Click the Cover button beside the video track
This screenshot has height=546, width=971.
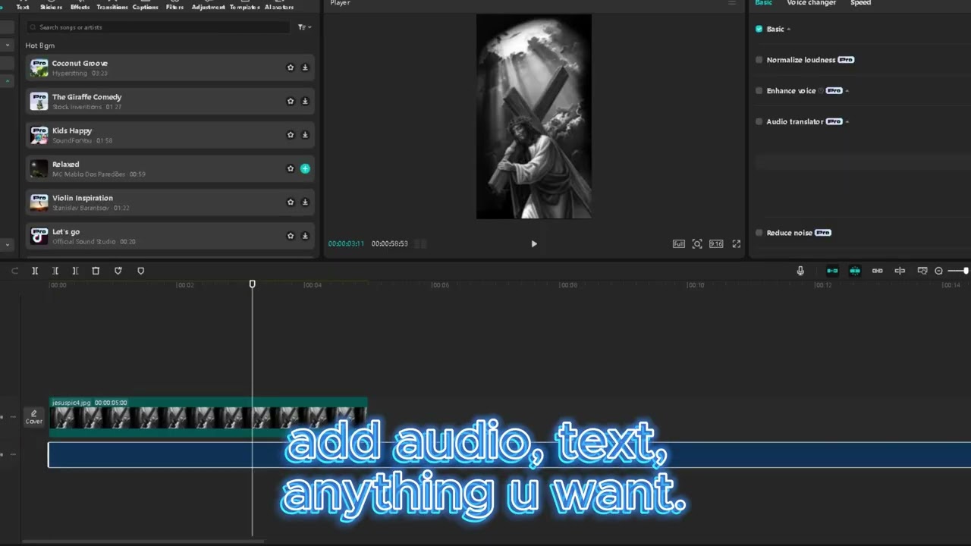click(x=34, y=417)
